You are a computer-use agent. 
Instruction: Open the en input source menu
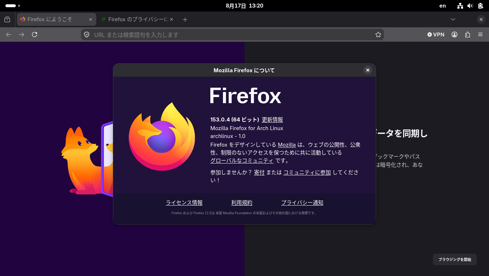pyautogui.click(x=443, y=6)
